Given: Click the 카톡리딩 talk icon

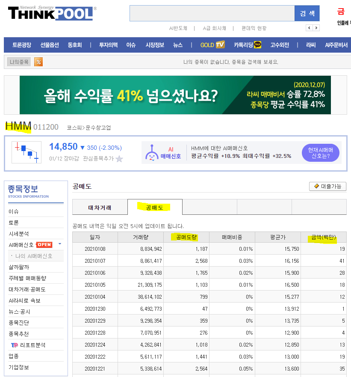Looking at the screenshot, I should (x=257, y=45).
